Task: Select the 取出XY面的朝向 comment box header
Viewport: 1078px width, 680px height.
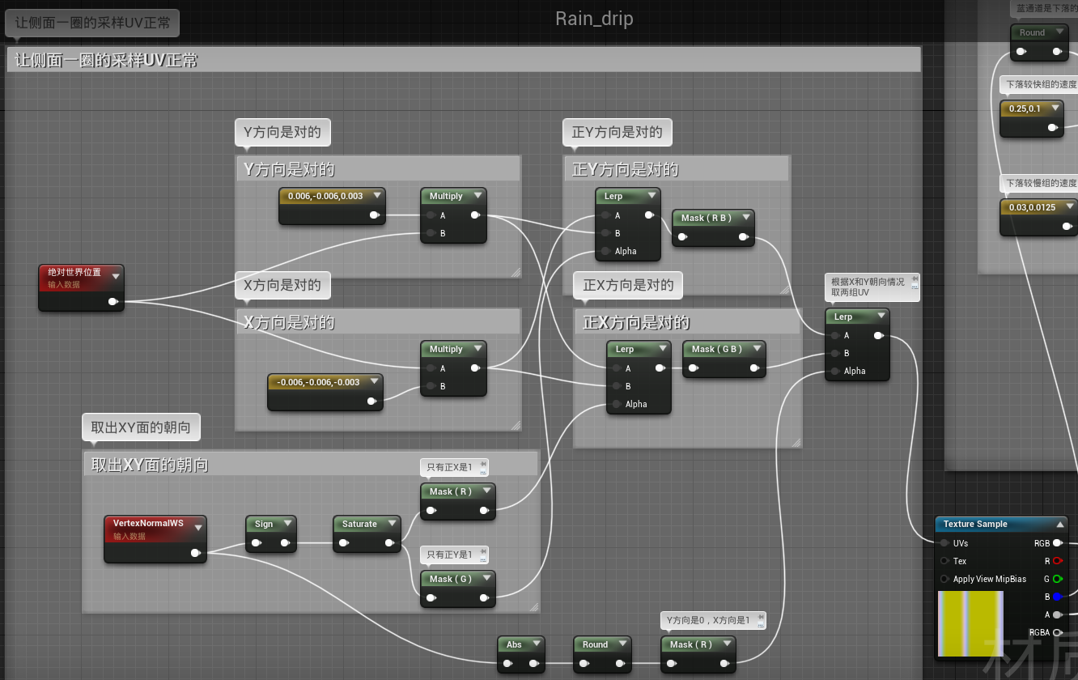Action: [x=311, y=464]
